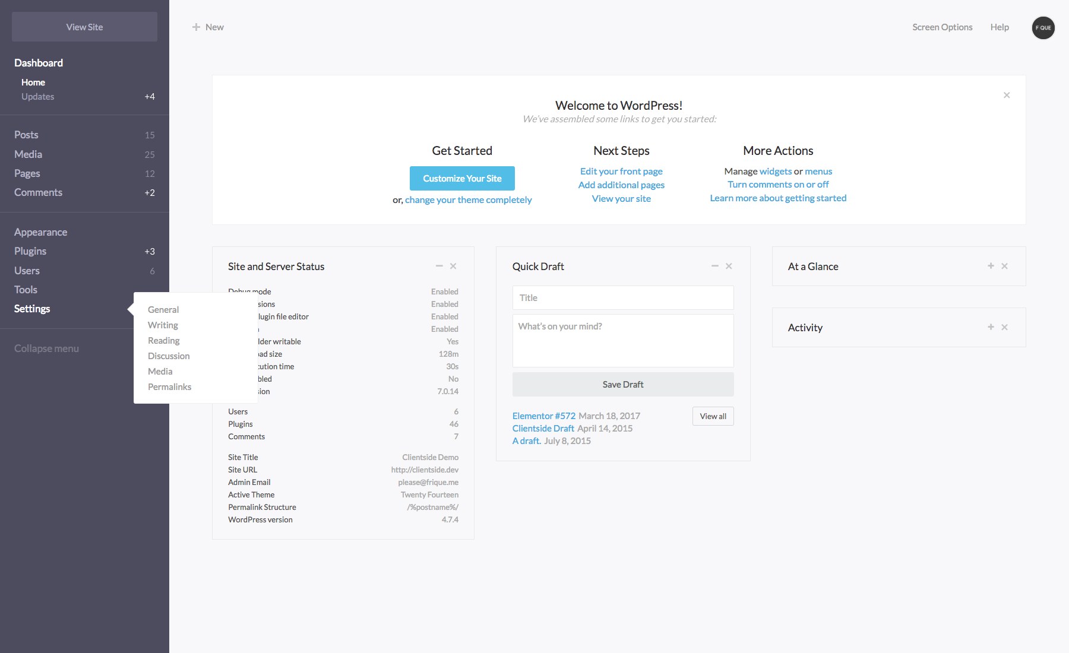
Task: Close the Site and Server Status widget
Action: [453, 266]
